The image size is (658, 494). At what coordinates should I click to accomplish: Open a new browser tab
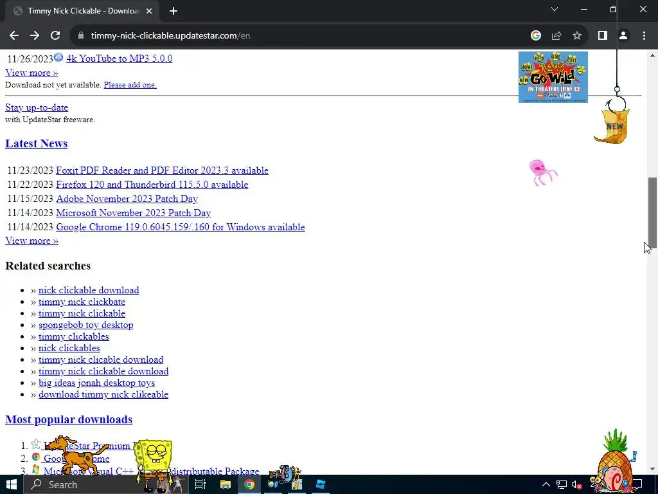(173, 12)
